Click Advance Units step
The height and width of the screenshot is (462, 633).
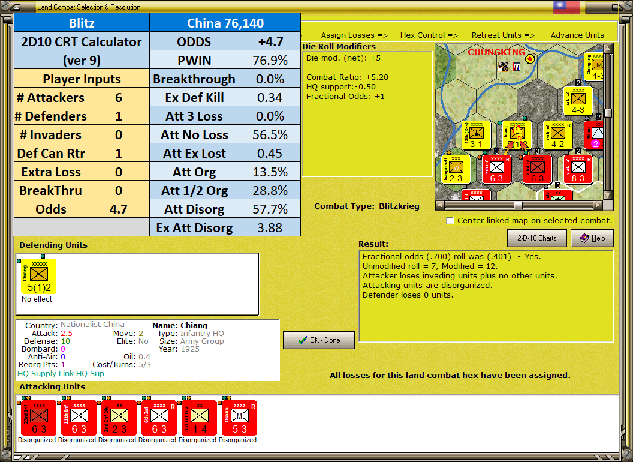coord(577,35)
